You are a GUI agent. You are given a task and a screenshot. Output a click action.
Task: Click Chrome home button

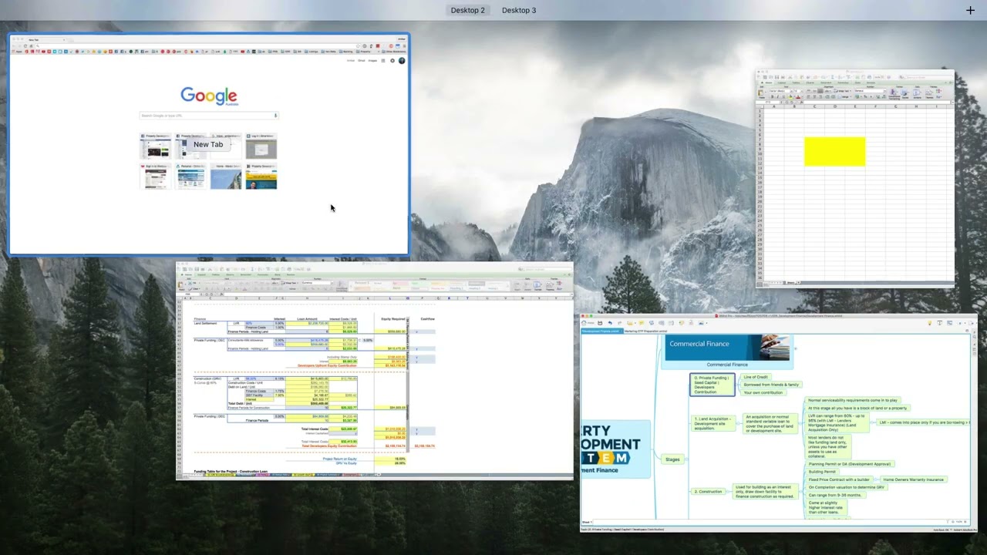(31, 45)
